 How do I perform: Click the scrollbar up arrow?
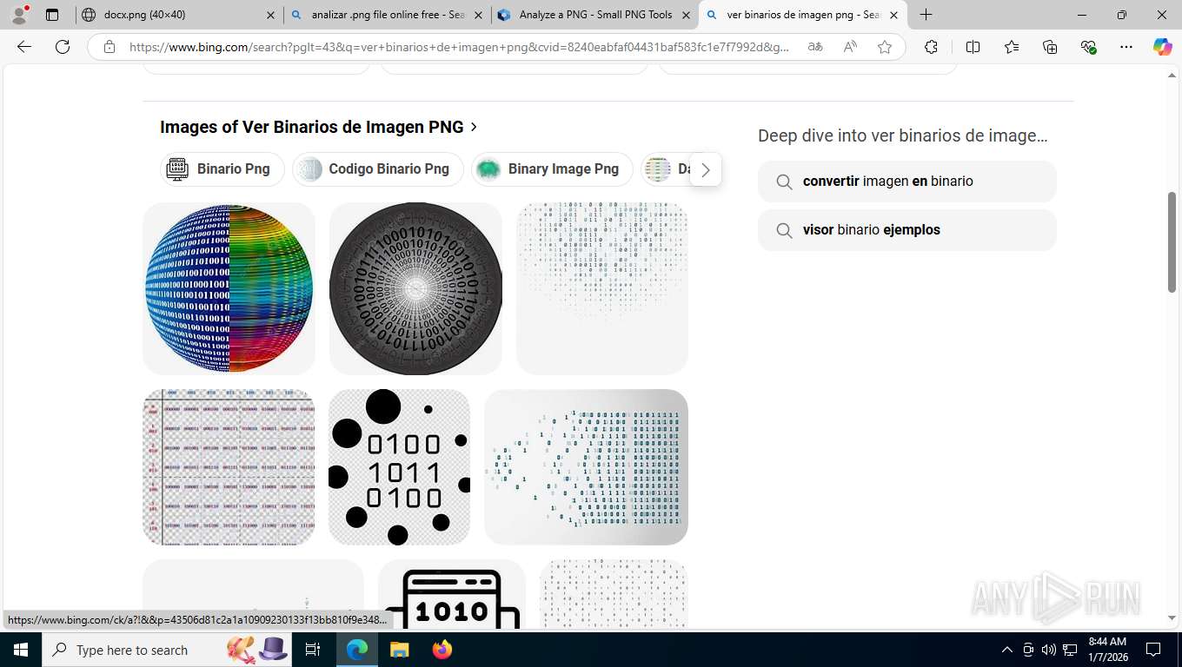(1172, 76)
